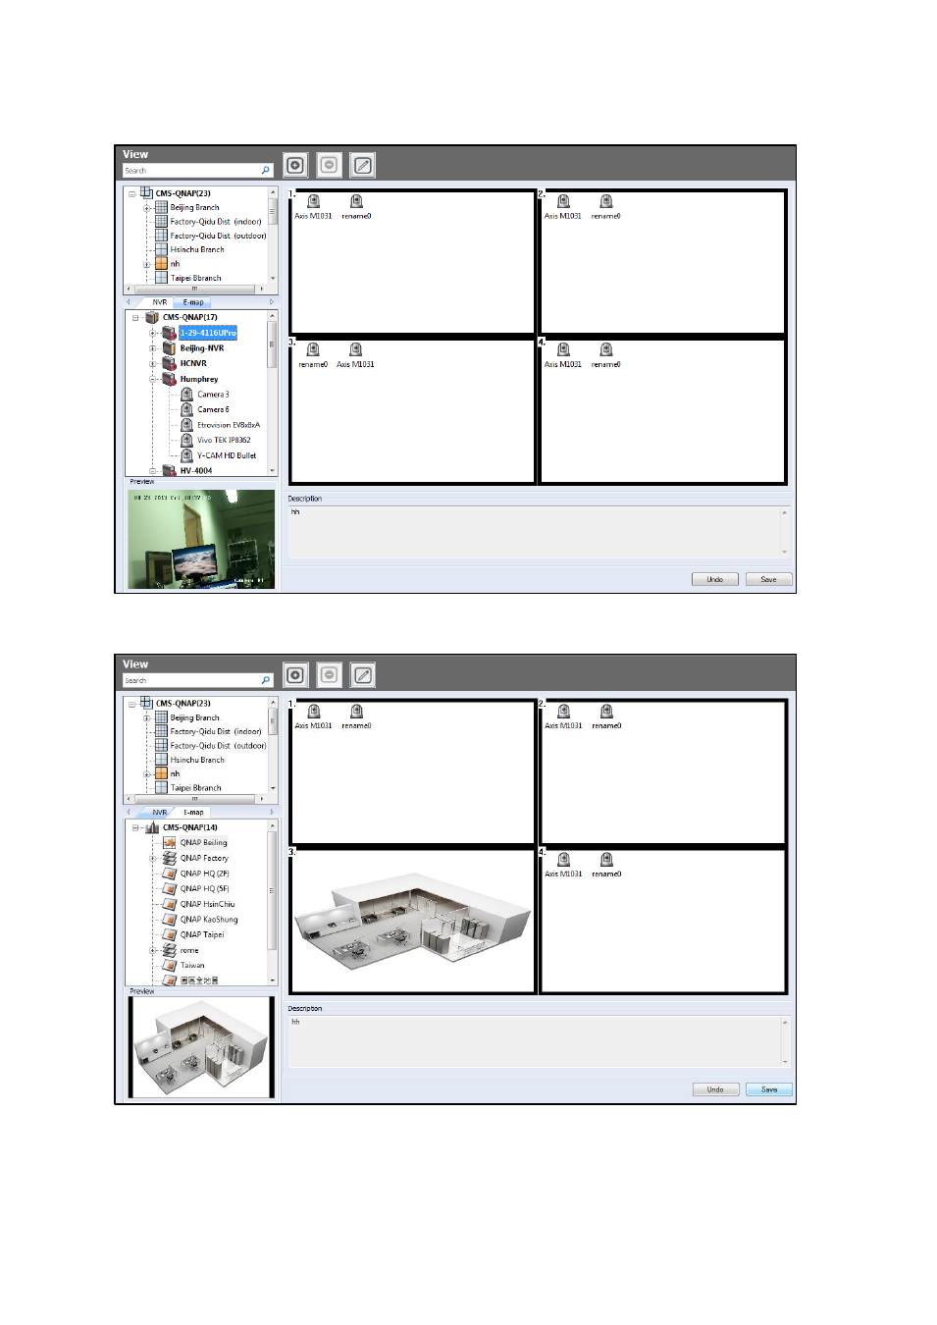This screenshot has width=937, height=1325.
Task: Click the HCNVR disconnected server icon
Action: click(x=170, y=363)
